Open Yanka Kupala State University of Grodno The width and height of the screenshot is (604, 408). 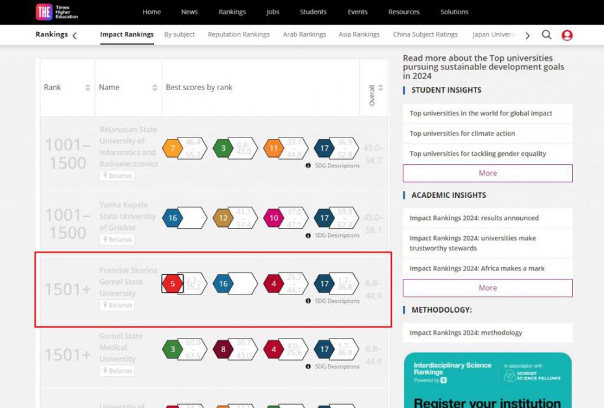point(127,216)
